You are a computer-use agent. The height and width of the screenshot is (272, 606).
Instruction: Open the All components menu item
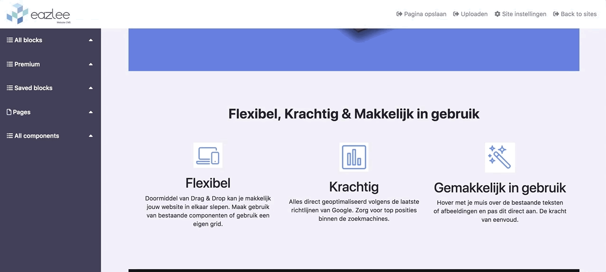37,136
